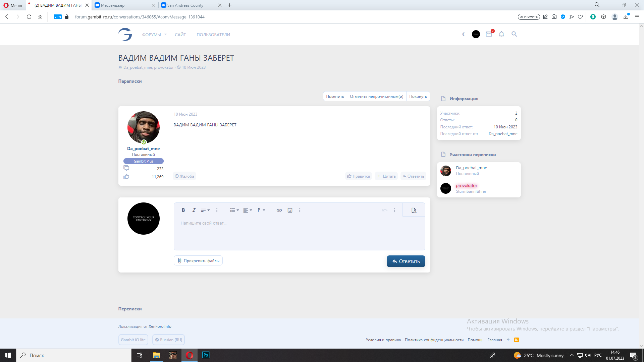The image size is (644, 362).
Task: Toggle the VPN badge in the address bar
Action: click(x=58, y=17)
